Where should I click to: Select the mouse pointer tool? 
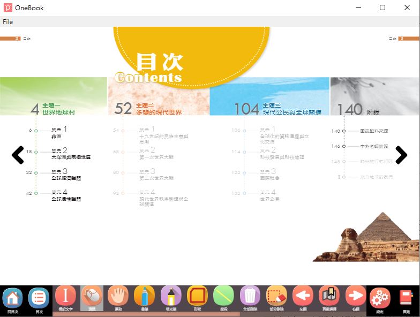coord(92,296)
